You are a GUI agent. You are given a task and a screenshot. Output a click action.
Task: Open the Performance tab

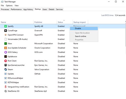16,10
